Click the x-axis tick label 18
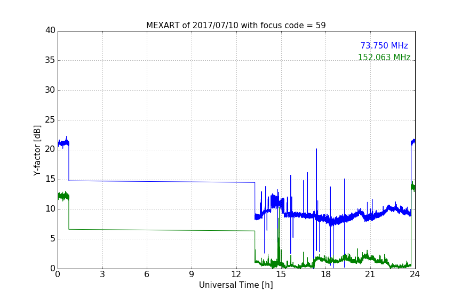 tap(326, 274)
